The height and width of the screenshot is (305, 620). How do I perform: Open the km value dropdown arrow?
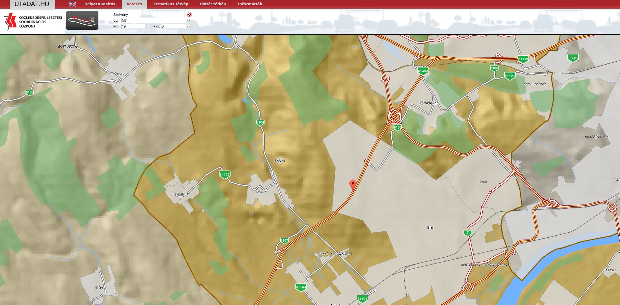[x=148, y=26]
